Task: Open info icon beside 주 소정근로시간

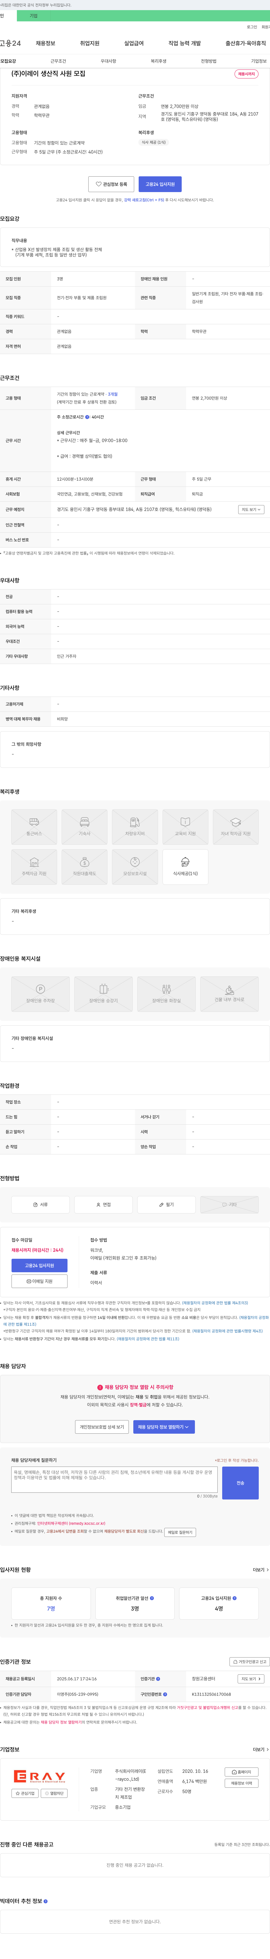Action: tap(87, 417)
